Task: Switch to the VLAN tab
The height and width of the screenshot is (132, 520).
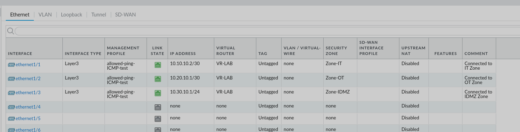Action: point(45,15)
